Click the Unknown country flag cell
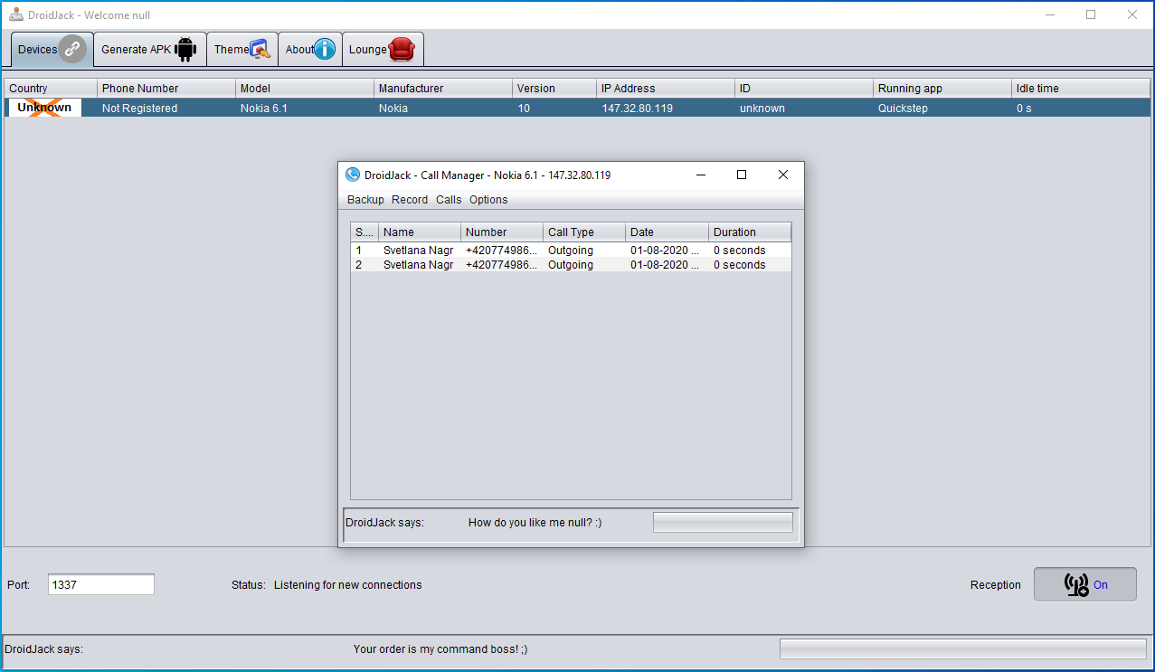The width and height of the screenshot is (1155, 672). (44, 108)
